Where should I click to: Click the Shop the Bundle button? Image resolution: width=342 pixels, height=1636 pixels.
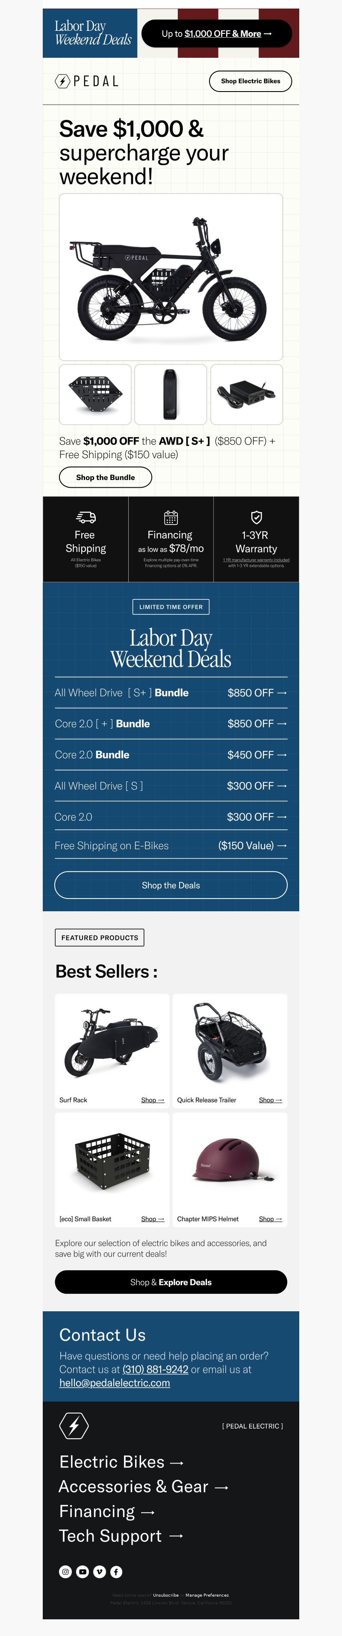coord(105,477)
